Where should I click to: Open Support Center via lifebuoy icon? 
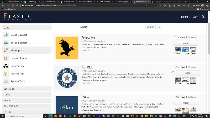[6, 58]
